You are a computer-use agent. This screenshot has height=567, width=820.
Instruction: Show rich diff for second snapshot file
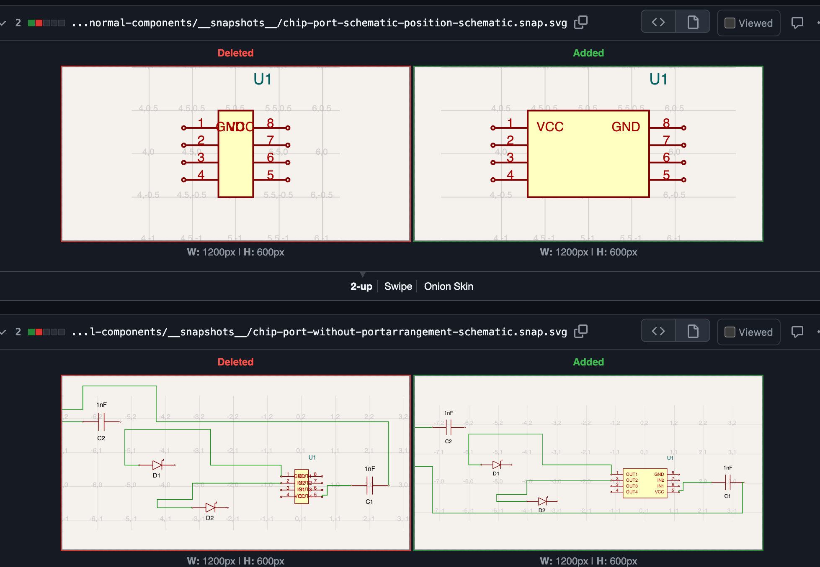693,332
